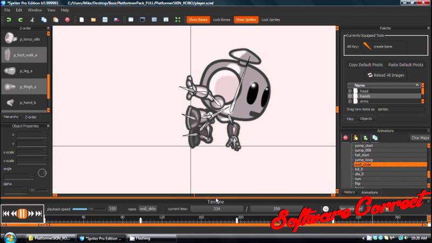The height and width of the screenshot is (243, 432).
Task: Open the Help menu
Action: pyautogui.click(x=65, y=10)
